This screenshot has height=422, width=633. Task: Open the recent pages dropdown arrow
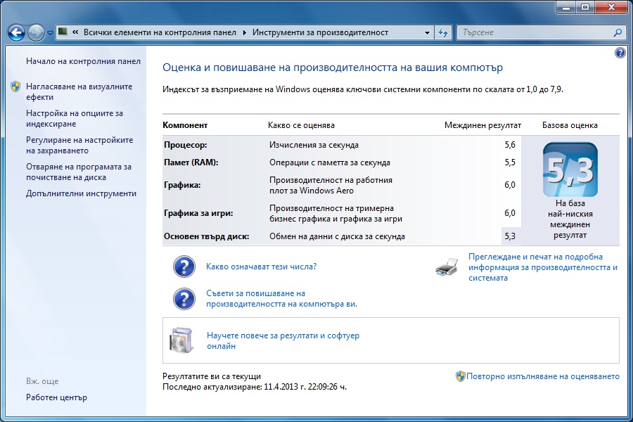[x=50, y=33]
